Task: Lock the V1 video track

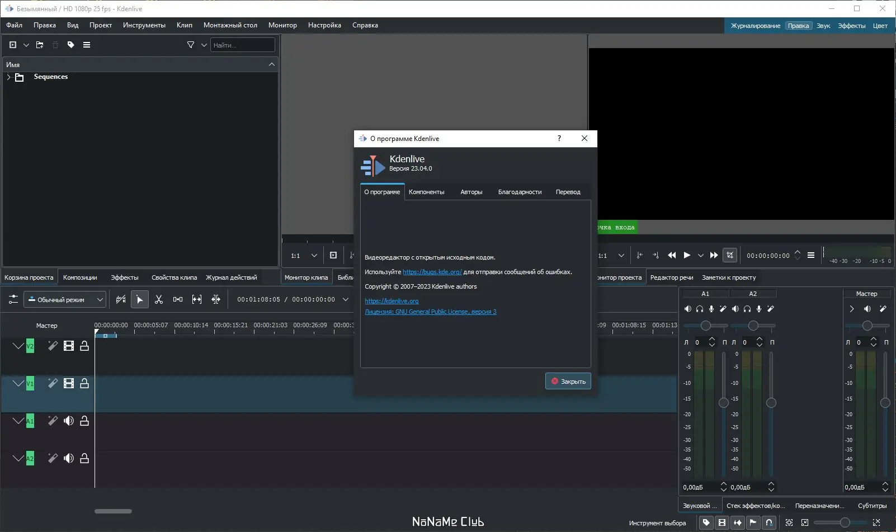Action: (x=84, y=383)
